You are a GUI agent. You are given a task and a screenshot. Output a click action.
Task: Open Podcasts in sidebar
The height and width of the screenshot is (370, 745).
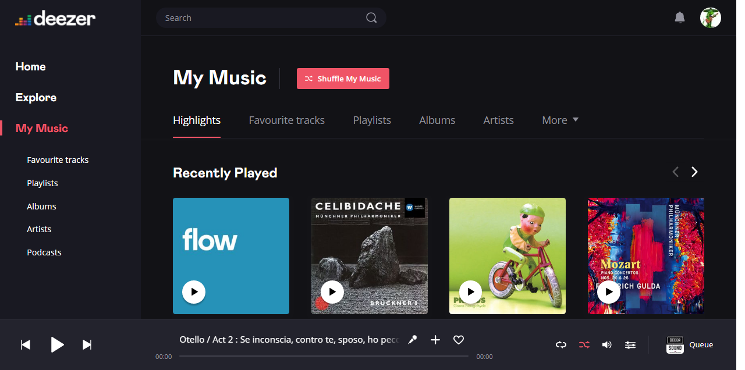click(44, 252)
